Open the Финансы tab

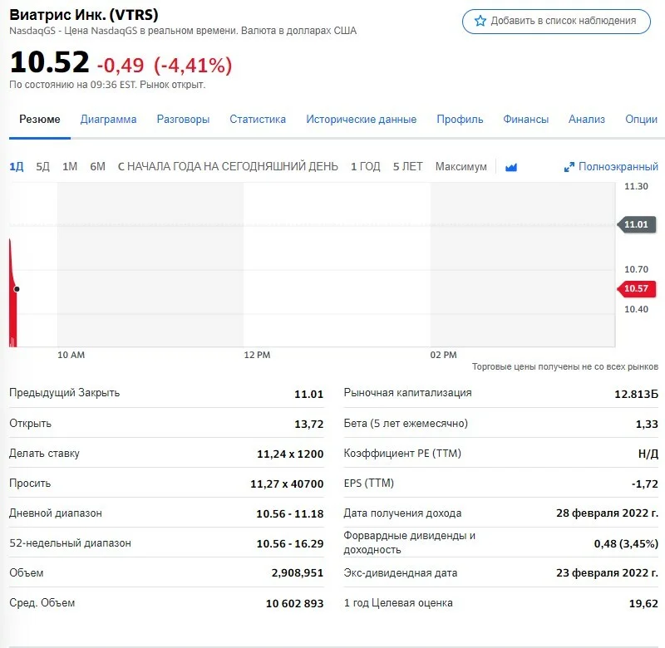click(526, 119)
